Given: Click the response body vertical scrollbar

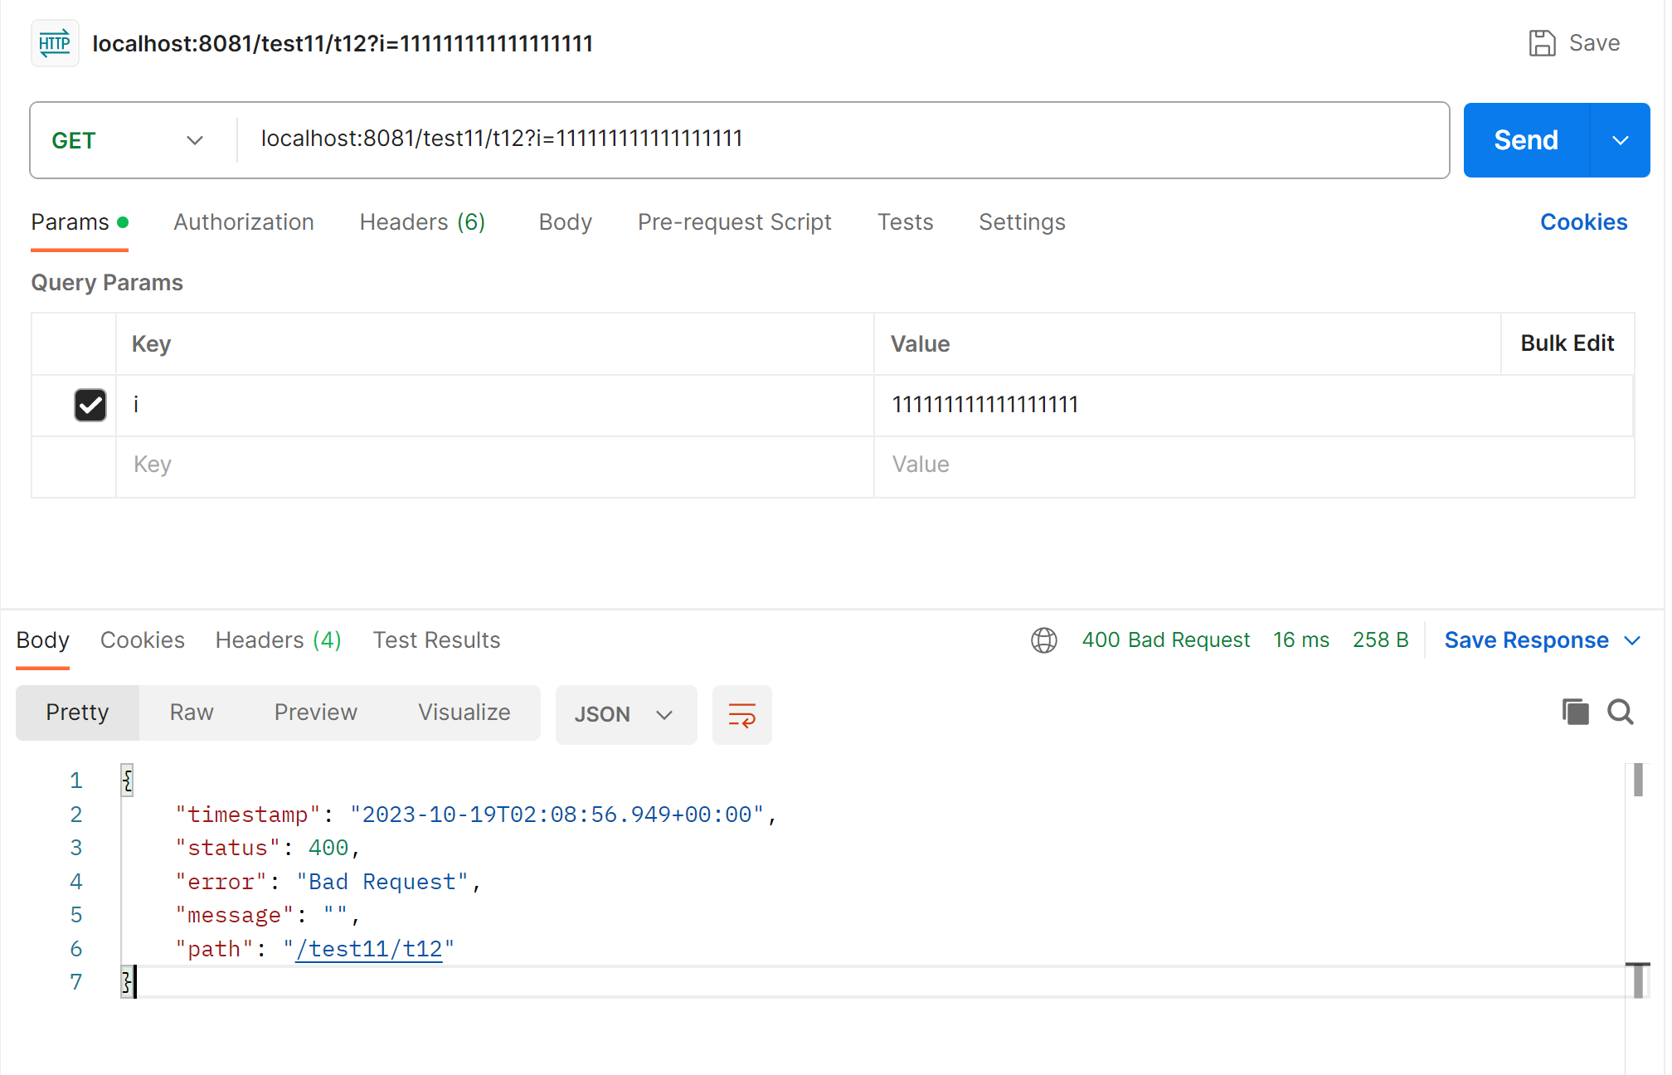Looking at the screenshot, I should 1638,780.
